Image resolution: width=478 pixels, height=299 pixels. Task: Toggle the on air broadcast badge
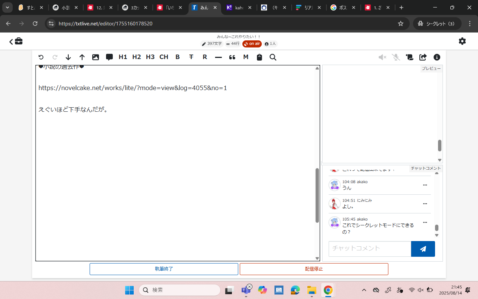click(252, 44)
